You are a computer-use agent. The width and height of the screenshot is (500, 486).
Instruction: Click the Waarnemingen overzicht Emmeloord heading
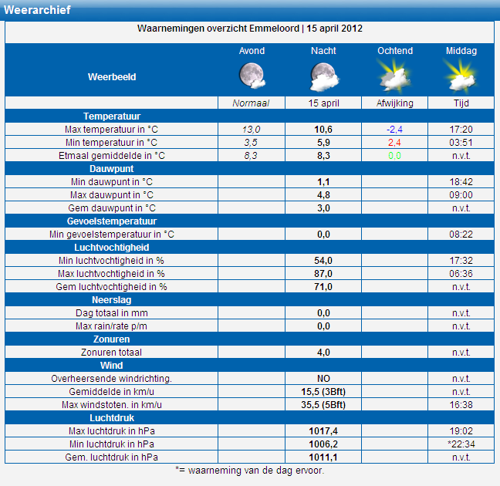pos(250,29)
